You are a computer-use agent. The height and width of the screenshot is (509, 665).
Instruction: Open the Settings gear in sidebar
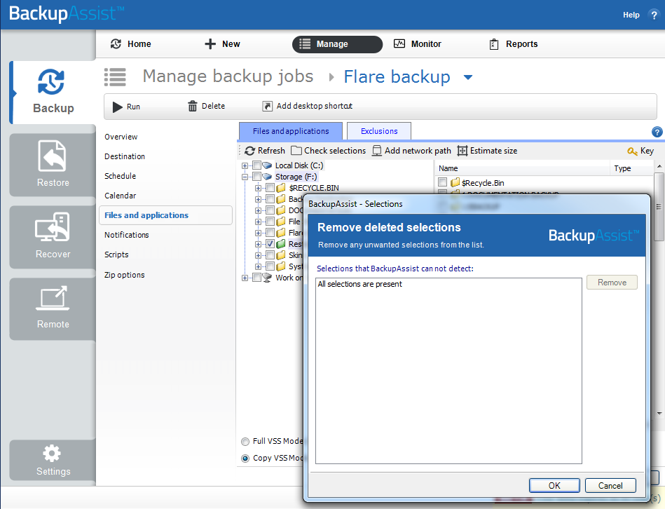click(53, 460)
